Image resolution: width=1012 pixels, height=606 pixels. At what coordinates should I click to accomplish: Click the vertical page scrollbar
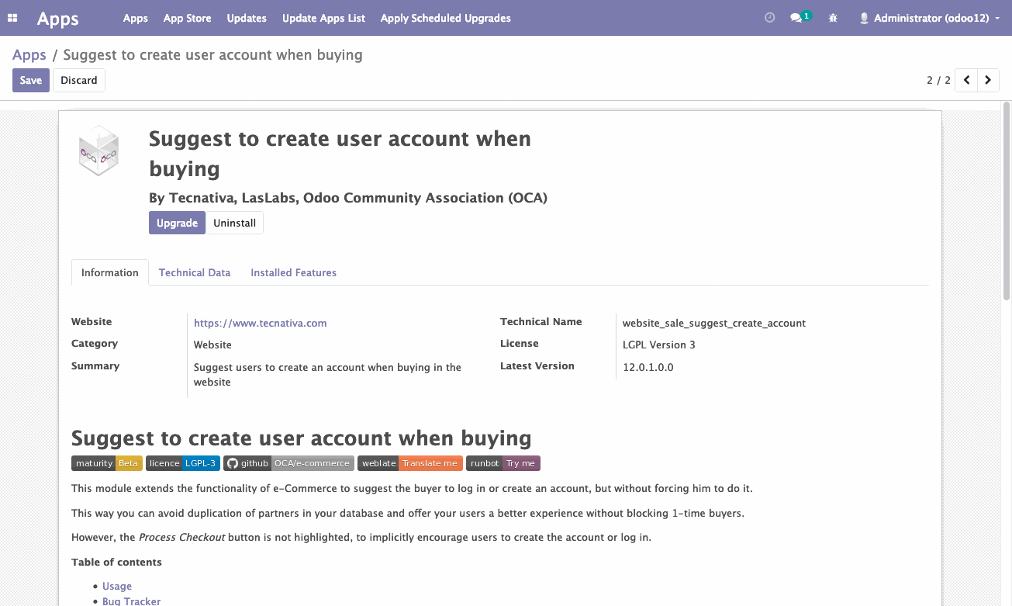(x=1007, y=200)
